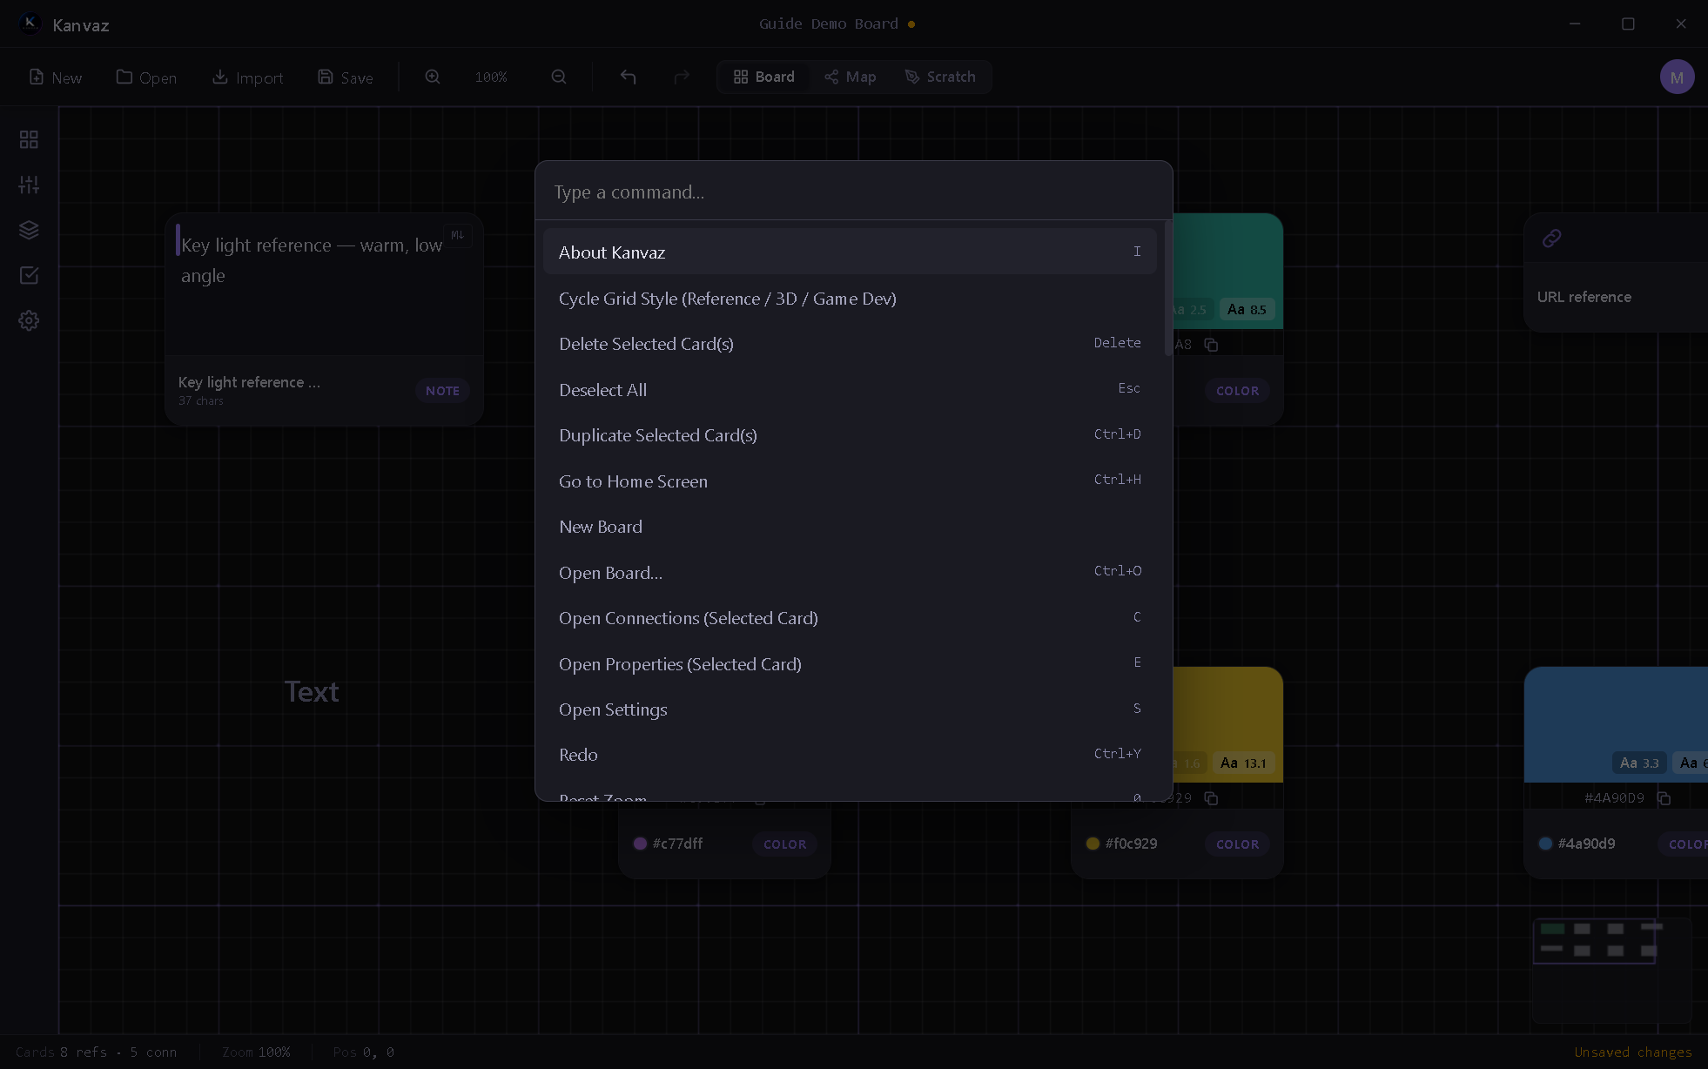Toggle markdown icon on Key light note

click(x=458, y=235)
